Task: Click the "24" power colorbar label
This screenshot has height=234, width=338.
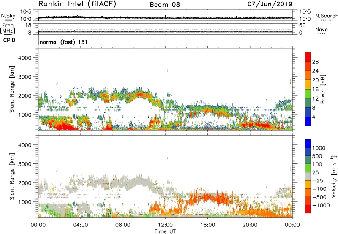Action: coord(315,71)
